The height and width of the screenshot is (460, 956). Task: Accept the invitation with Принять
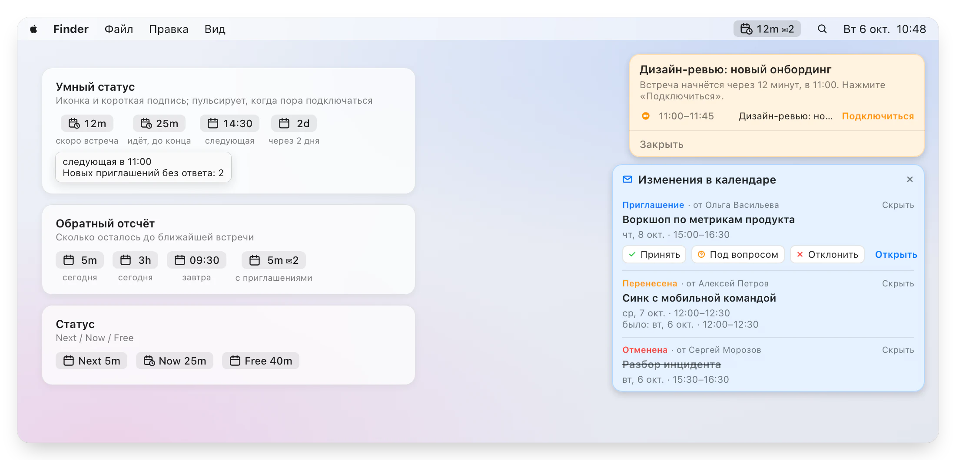[x=654, y=255]
